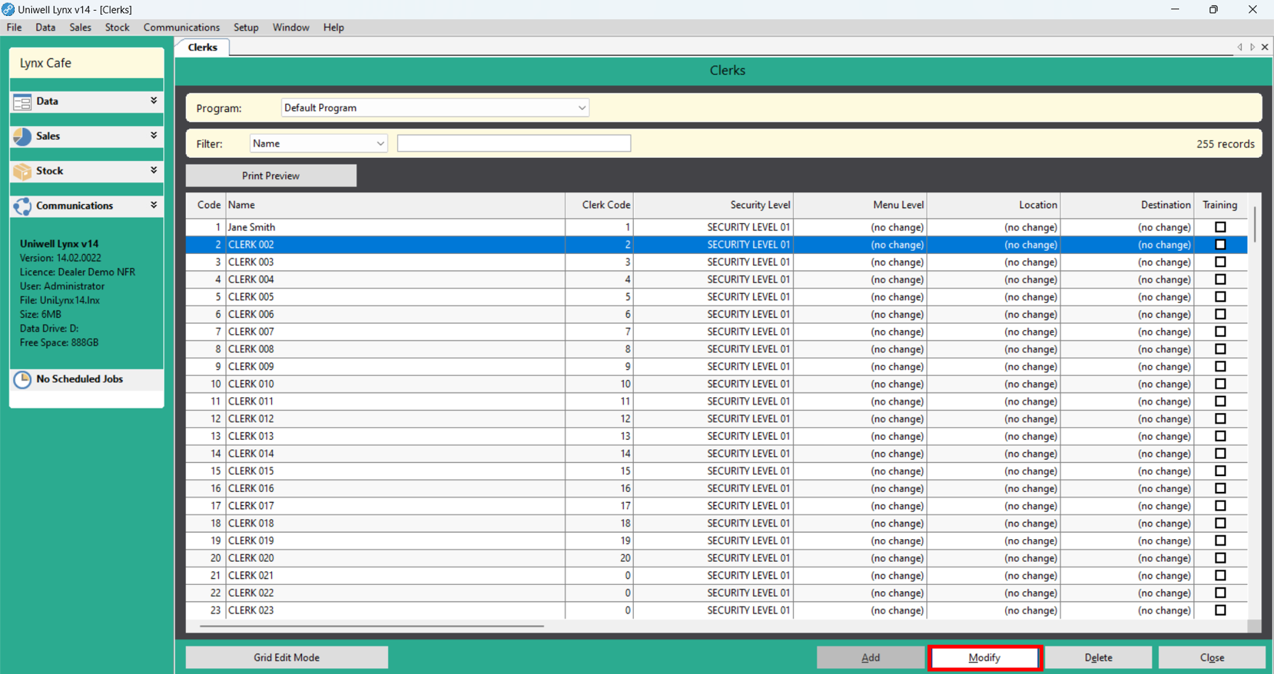Open the Setup menu

pos(246,27)
